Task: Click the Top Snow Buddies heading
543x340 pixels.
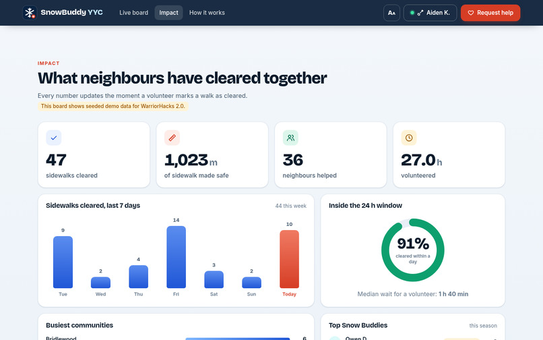Action: 358,325
